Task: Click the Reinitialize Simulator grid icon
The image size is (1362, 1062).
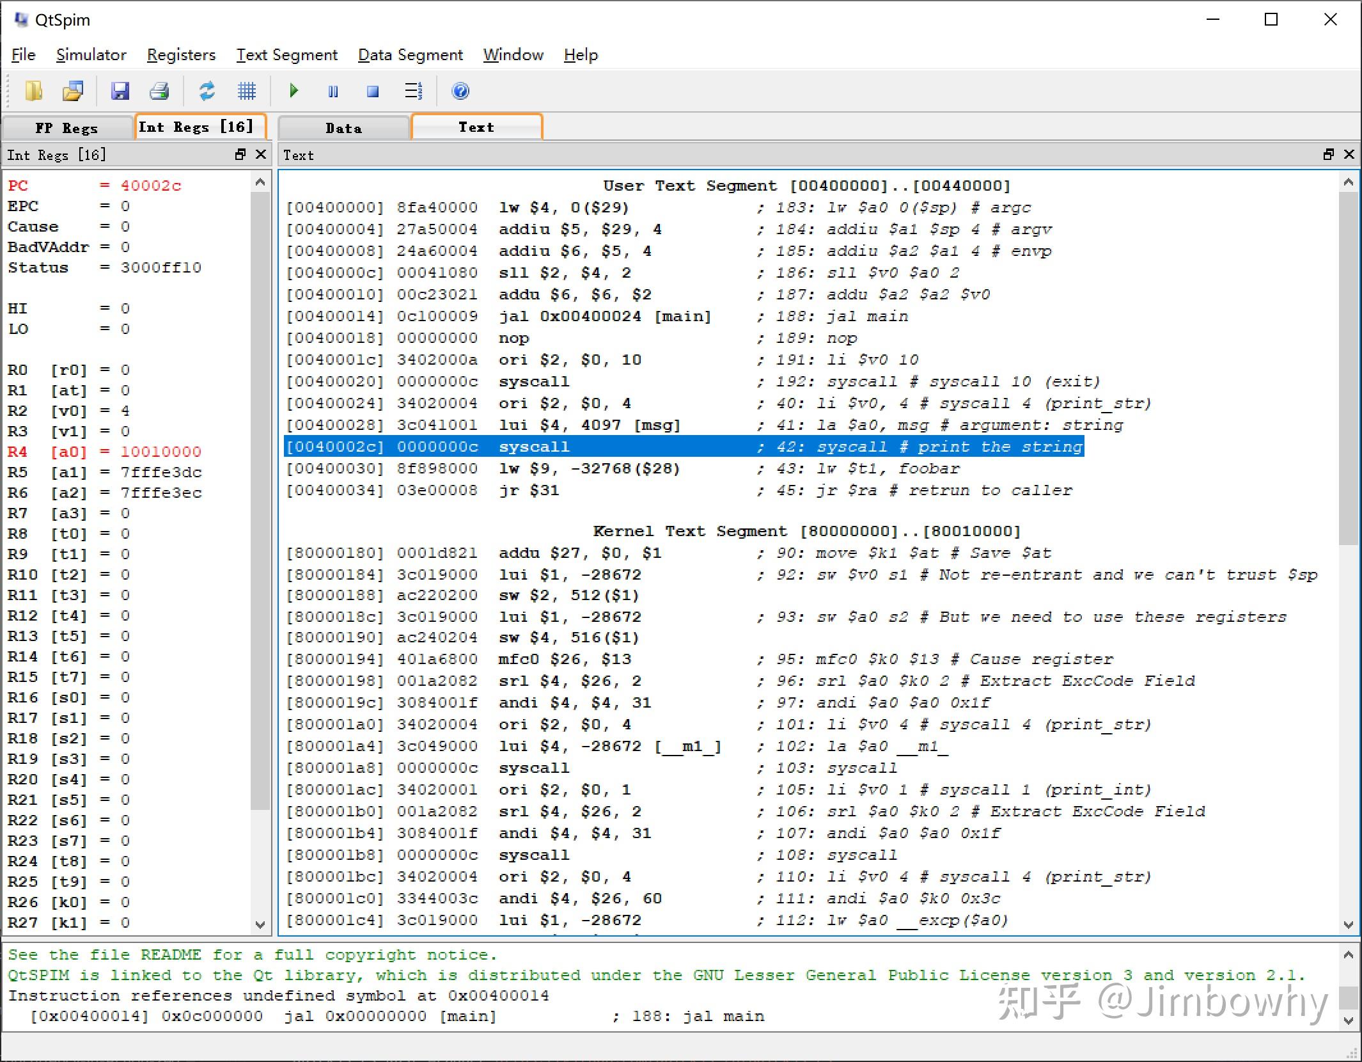Action: pyautogui.click(x=247, y=91)
